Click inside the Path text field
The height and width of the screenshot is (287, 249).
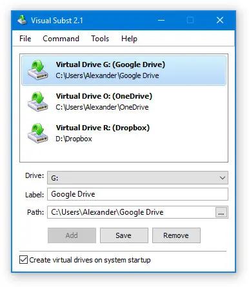[131, 212]
